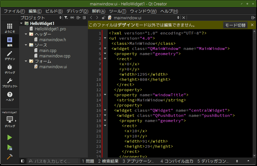Open the ファイル(F) menu
Viewport: 257px width, 166px height.
(x=14, y=11)
